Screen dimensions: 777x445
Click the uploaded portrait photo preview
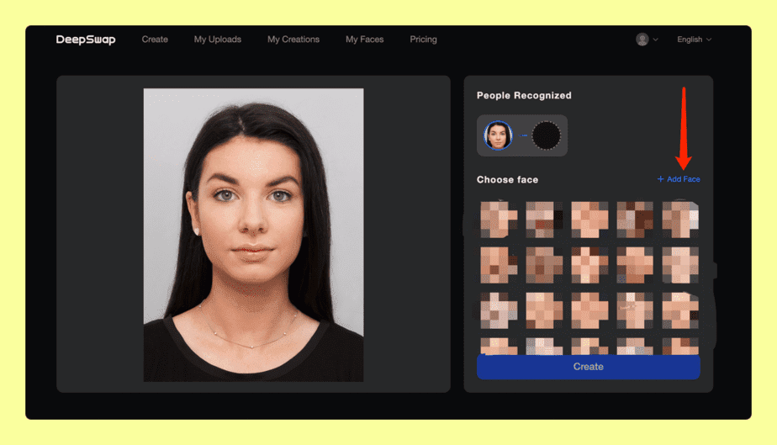(x=253, y=235)
